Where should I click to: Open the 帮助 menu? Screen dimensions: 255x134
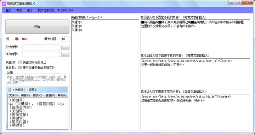click(x=19, y=10)
